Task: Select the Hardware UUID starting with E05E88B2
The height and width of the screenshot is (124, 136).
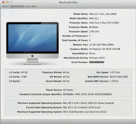Action: (x=87, y=94)
